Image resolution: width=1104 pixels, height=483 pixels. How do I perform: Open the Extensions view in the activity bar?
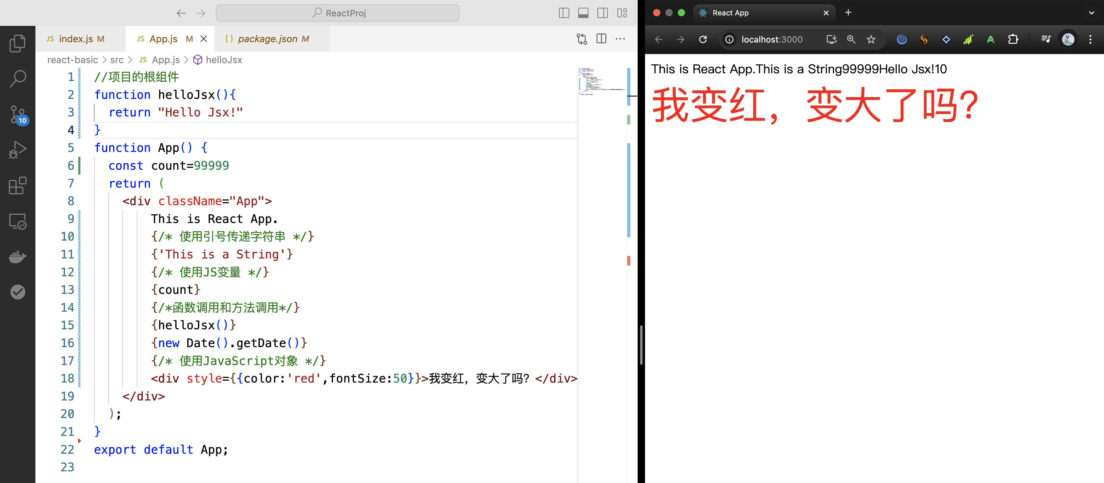18,185
